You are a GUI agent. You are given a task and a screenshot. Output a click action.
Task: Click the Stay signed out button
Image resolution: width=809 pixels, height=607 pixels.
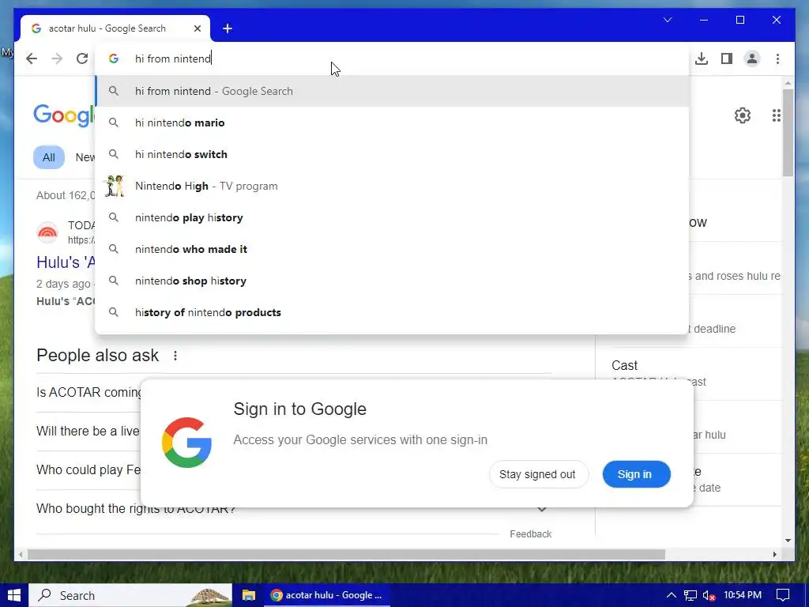coord(538,474)
